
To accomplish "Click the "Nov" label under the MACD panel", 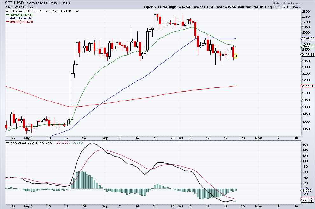I will 258,206.
